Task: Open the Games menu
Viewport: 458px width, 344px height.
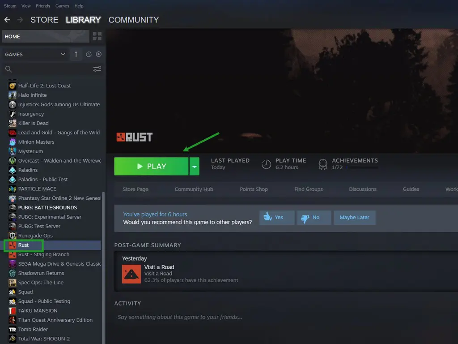Action: (x=62, y=6)
